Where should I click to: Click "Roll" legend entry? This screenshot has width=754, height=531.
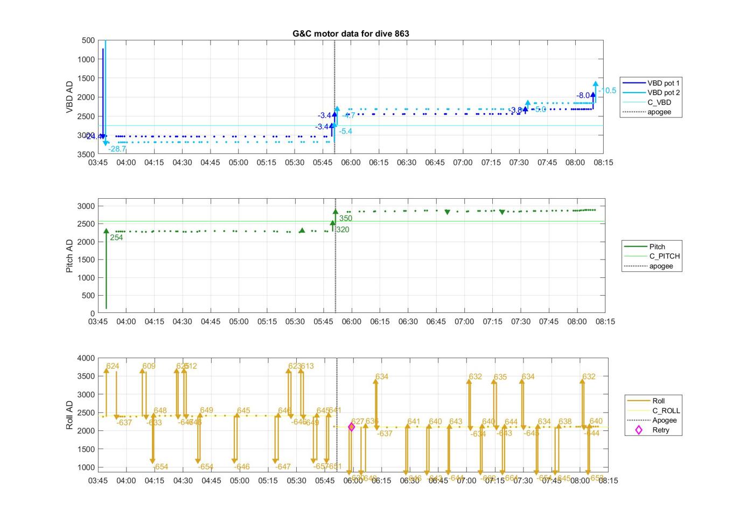click(659, 401)
